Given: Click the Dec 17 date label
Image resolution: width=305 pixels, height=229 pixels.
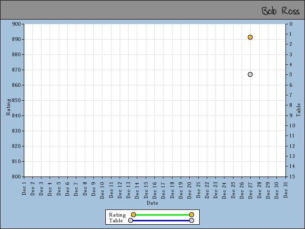Looking at the screenshot, I should (x=163, y=190).
